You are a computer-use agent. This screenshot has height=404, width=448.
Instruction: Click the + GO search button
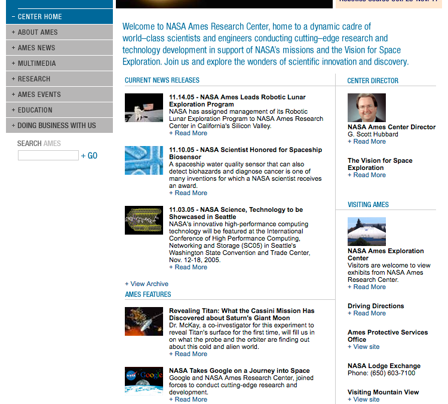pyautogui.click(x=89, y=156)
